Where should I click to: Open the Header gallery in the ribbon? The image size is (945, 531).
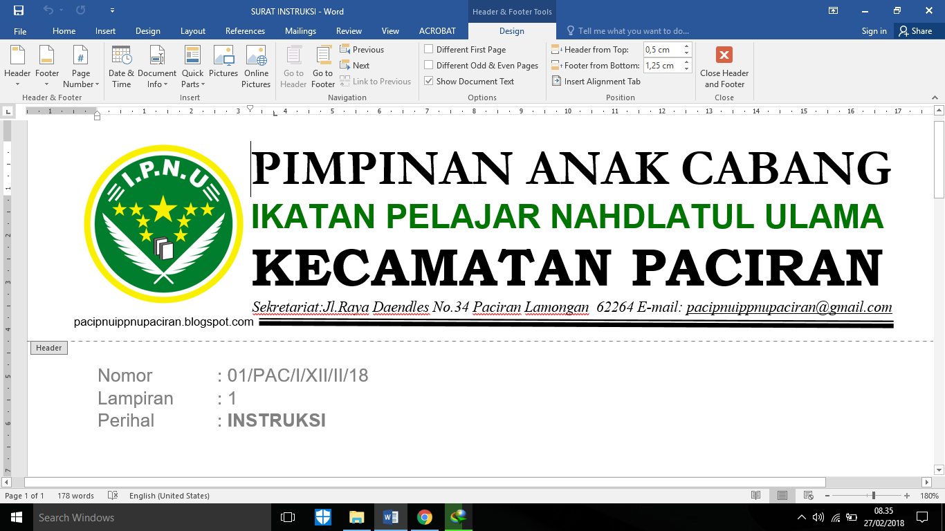coord(17,66)
